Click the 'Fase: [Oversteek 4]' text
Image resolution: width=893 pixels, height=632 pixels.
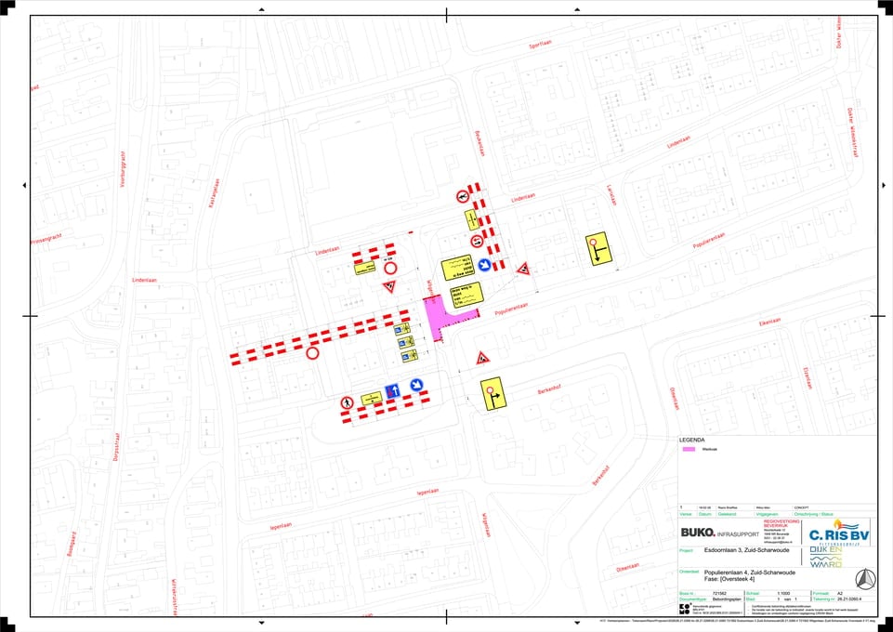click(x=729, y=579)
